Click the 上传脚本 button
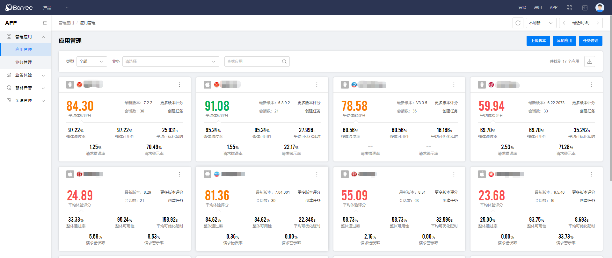The height and width of the screenshot is (258, 612). [538, 41]
